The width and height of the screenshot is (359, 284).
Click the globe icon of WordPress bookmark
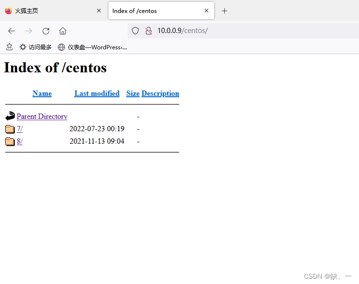point(61,47)
